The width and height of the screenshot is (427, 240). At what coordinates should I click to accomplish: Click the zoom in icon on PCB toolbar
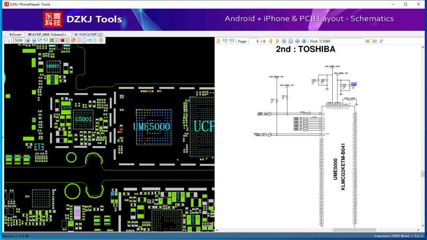pos(28,41)
